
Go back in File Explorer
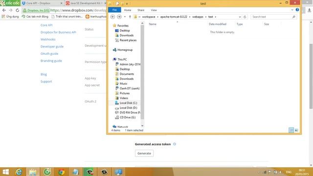pos(112,17)
